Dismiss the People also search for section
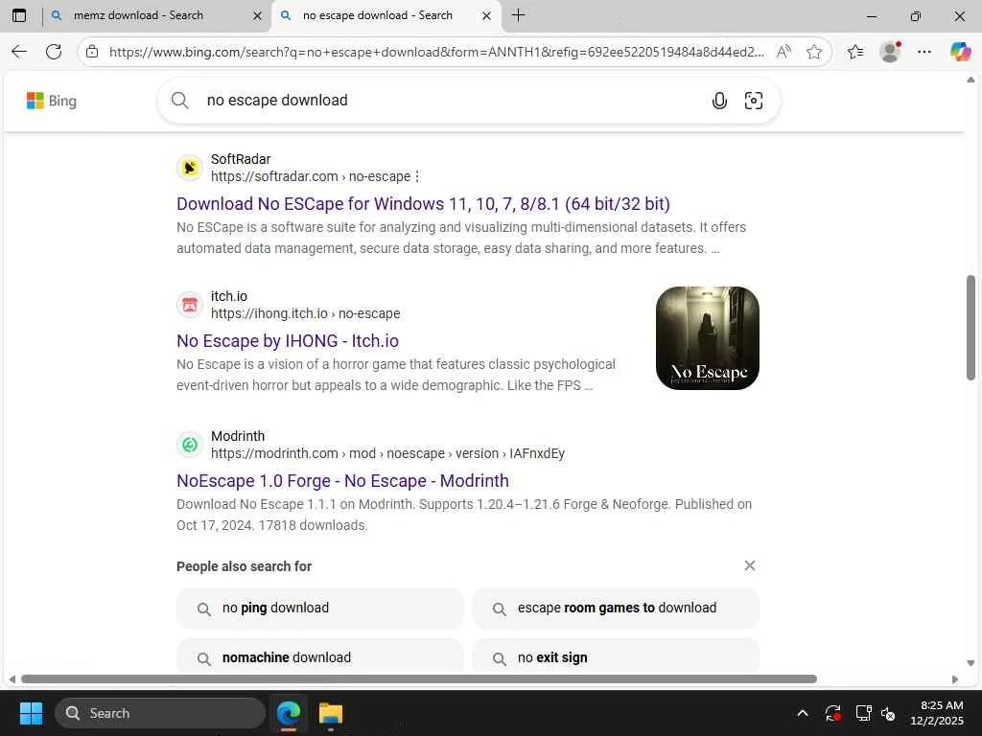The width and height of the screenshot is (982, 736). [750, 565]
